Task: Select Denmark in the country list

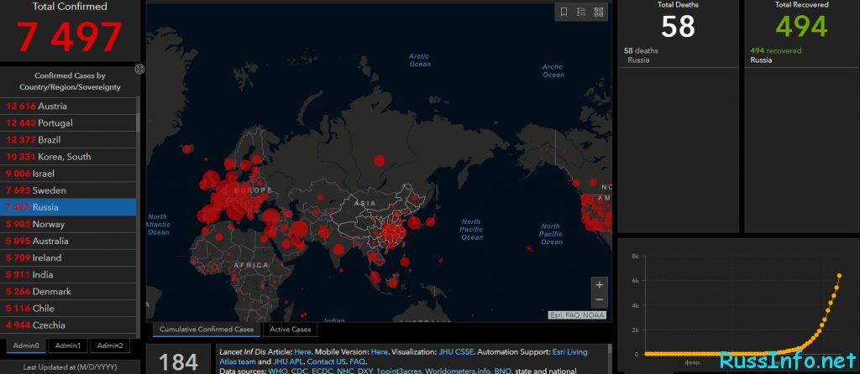Action: (x=68, y=292)
